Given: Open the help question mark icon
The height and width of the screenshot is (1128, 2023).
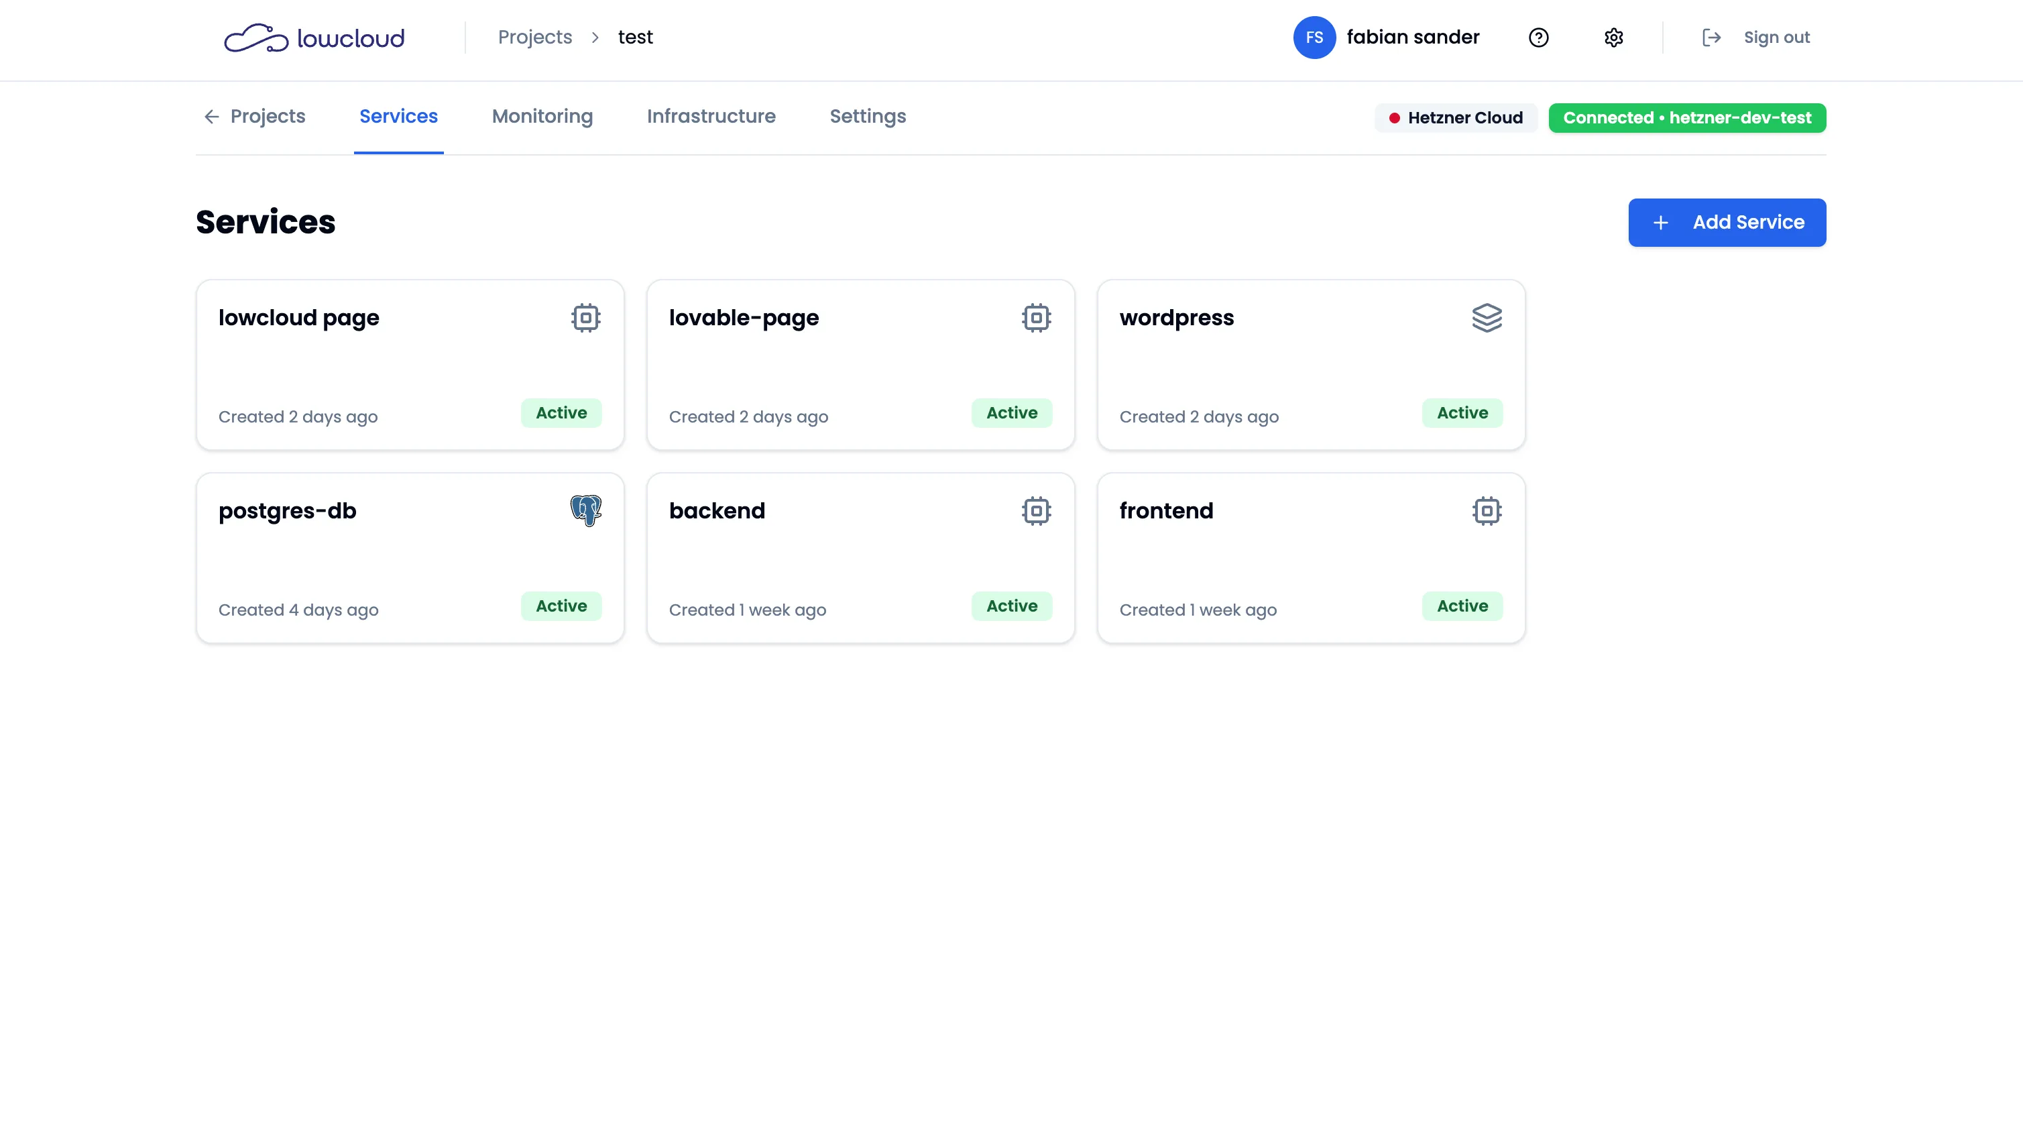Looking at the screenshot, I should tap(1540, 37).
